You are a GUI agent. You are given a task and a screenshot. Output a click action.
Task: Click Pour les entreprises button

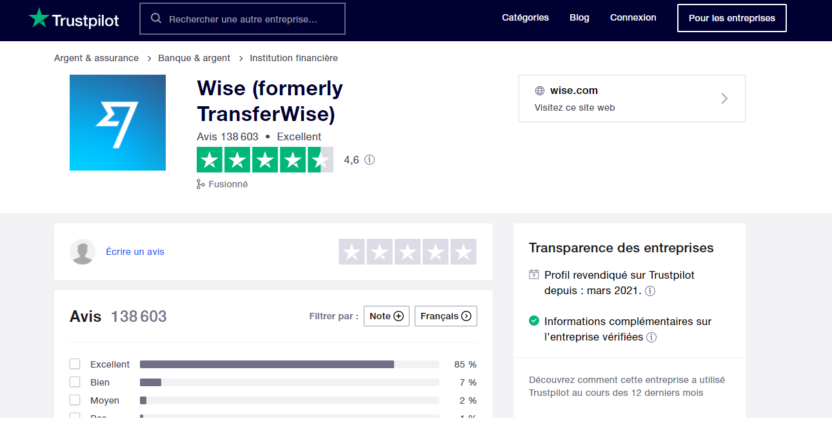coord(731,18)
